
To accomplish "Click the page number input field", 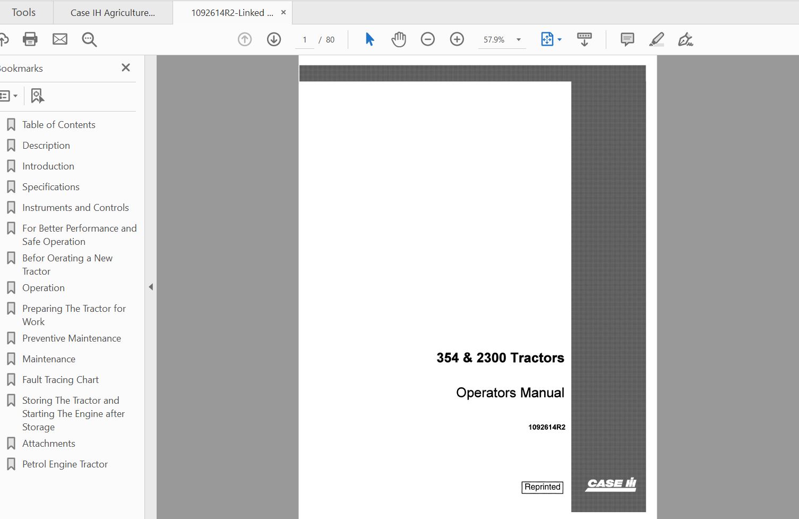I will 304,39.
